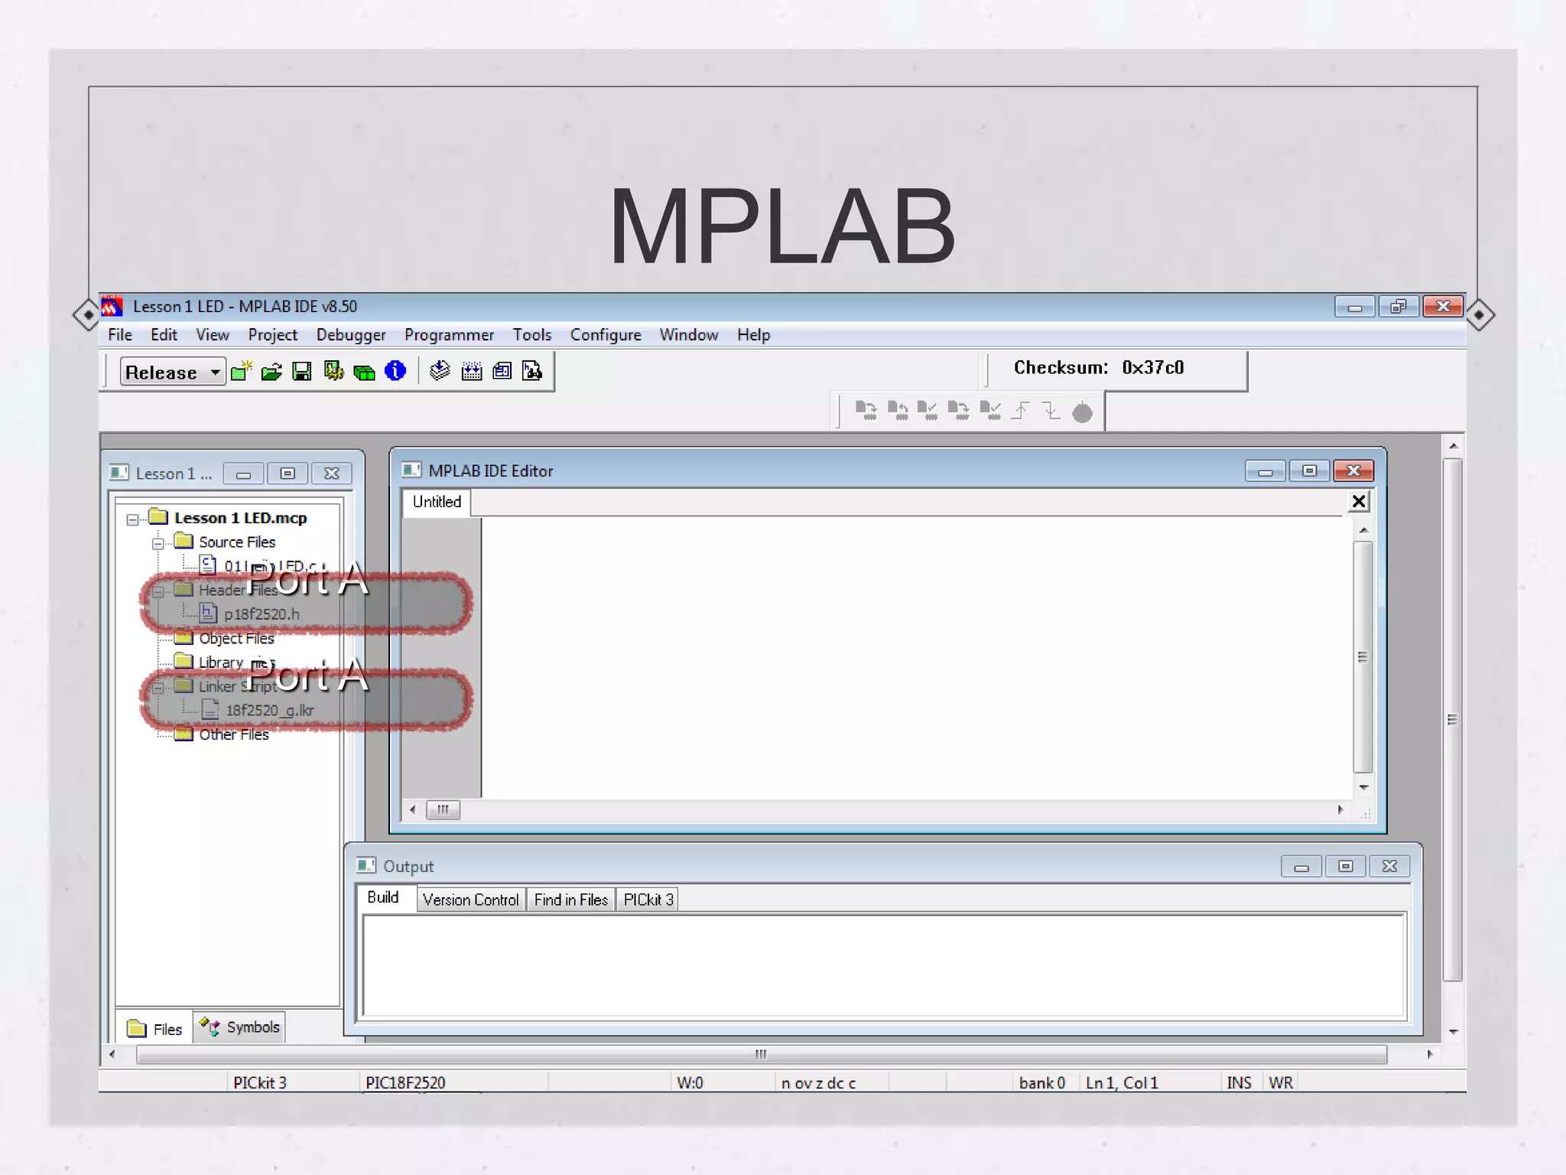Click the 01 main LED.c source file icon
This screenshot has height=1175, width=1566.
pyautogui.click(x=207, y=565)
